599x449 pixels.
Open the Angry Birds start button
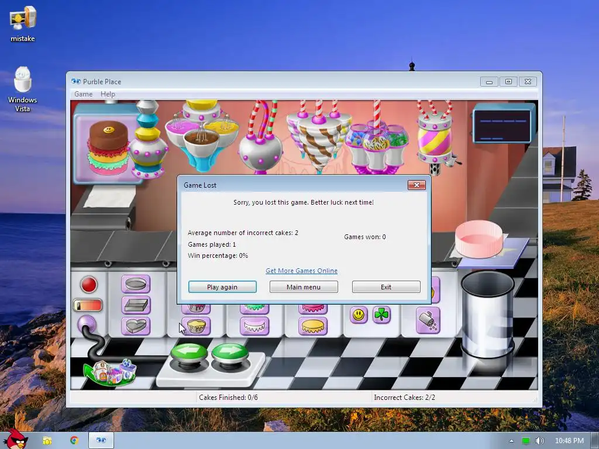(15, 438)
